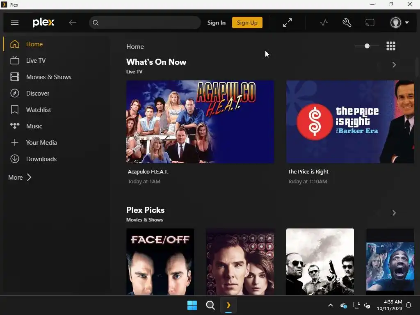Click the Live TV television icon
Viewport: 420px width, 315px height.
pos(15,61)
